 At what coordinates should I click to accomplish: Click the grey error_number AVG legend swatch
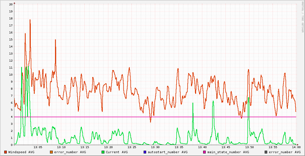[266, 152]
